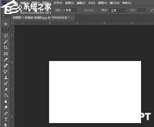Viewport: 154px width, 127px height.
Task: Close the 封面图-1 document tab
Action: pos(72,18)
